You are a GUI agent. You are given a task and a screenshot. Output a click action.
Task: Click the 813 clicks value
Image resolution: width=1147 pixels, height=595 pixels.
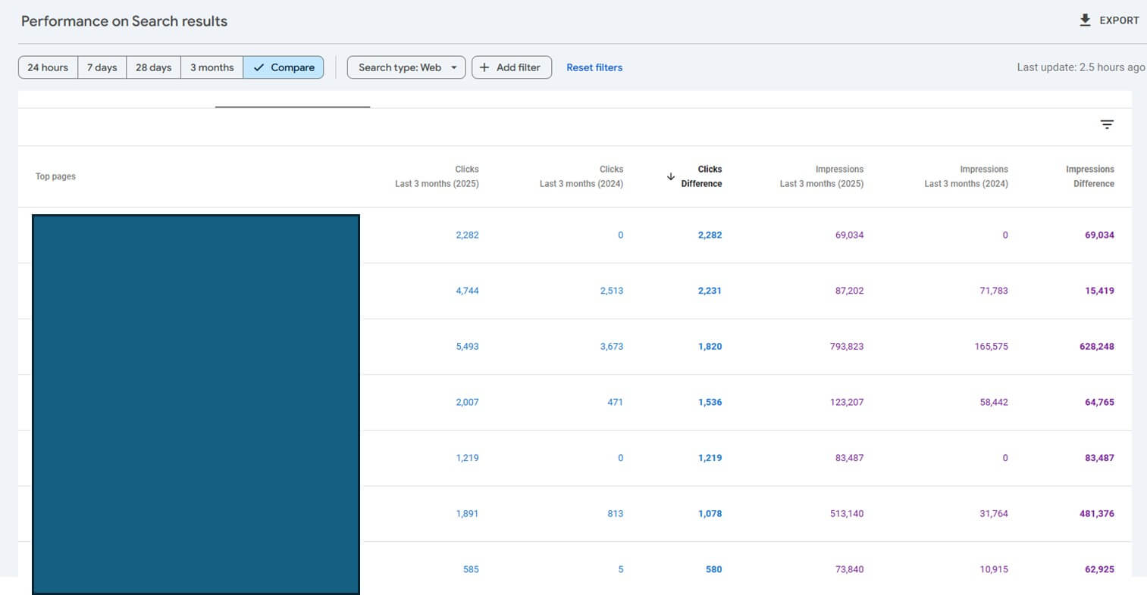click(x=615, y=514)
